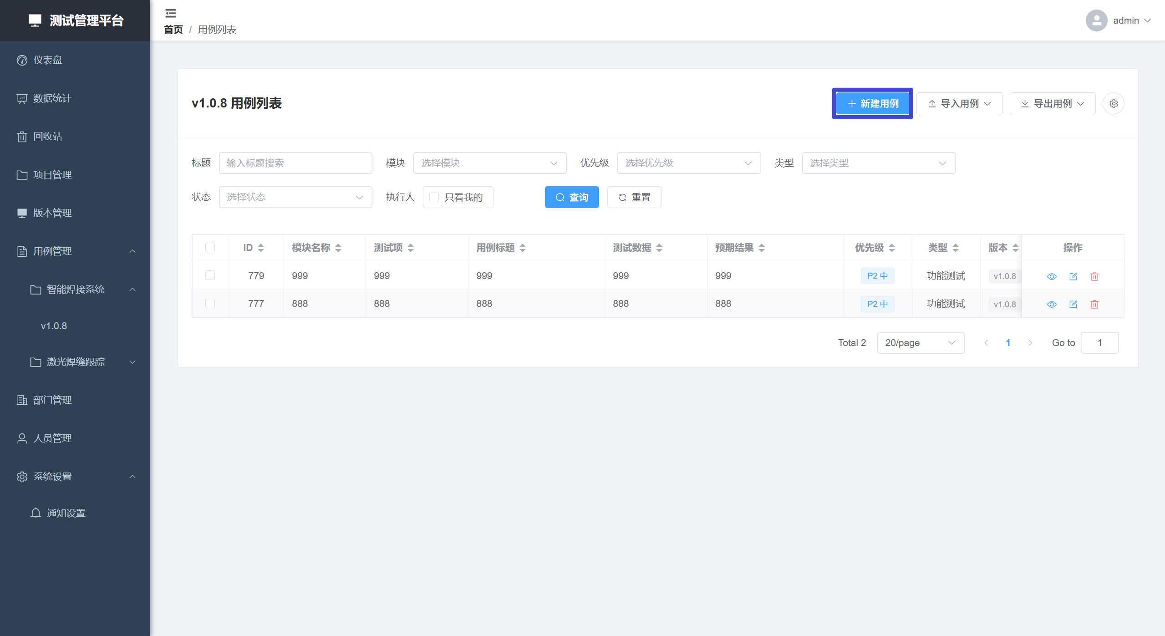Enable the 只看我的 checkbox
1165x636 pixels.
pos(434,197)
